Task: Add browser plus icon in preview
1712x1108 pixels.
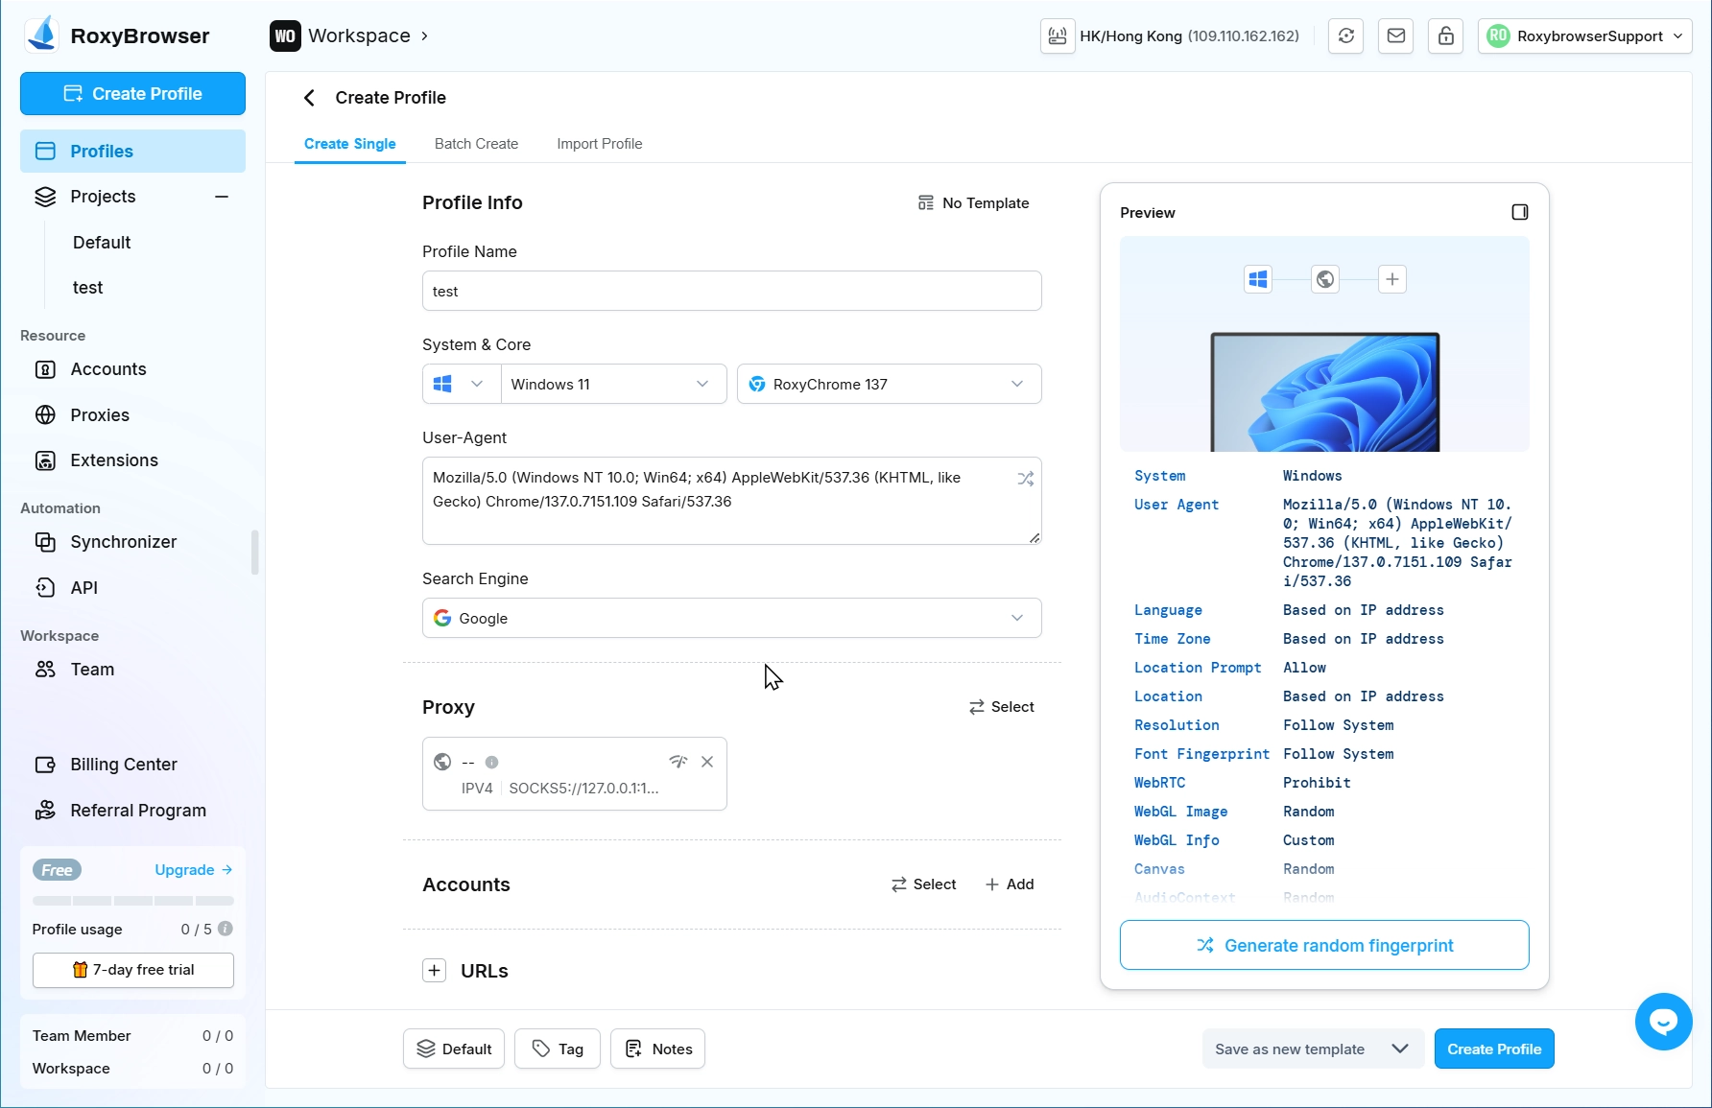Action: [x=1391, y=279]
